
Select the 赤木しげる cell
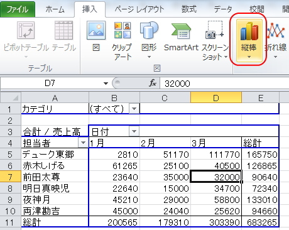55,165
